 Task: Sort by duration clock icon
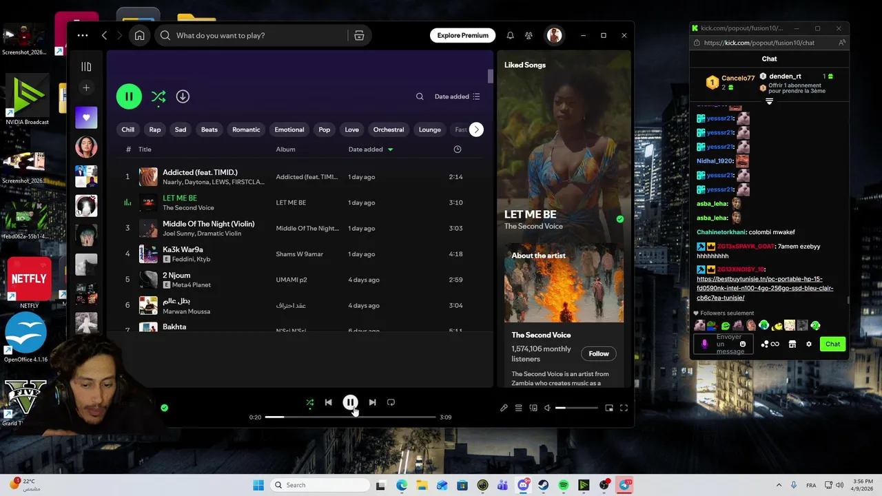pos(458,149)
